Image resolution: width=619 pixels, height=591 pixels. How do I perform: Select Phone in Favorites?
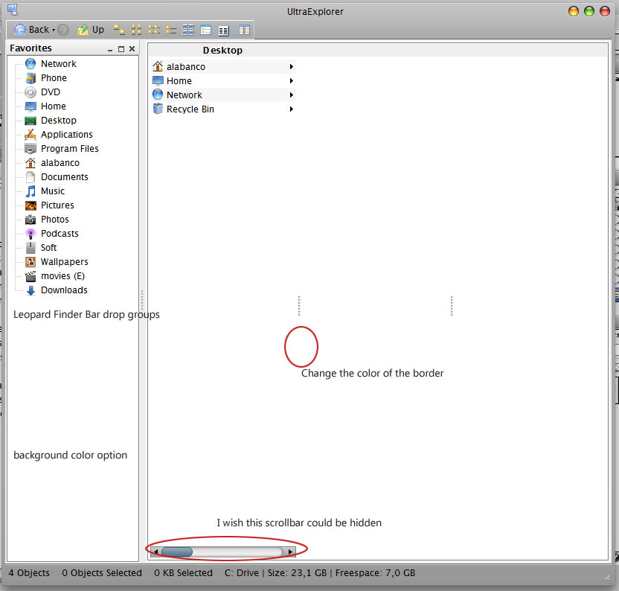(54, 78)
